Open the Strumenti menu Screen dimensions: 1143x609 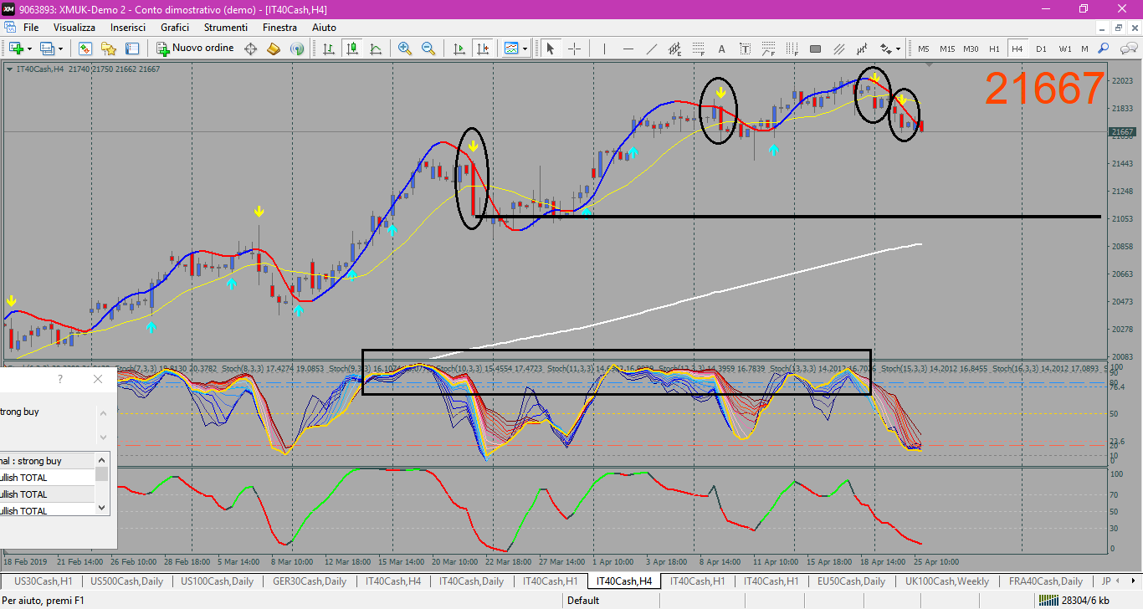coord(226,28)
